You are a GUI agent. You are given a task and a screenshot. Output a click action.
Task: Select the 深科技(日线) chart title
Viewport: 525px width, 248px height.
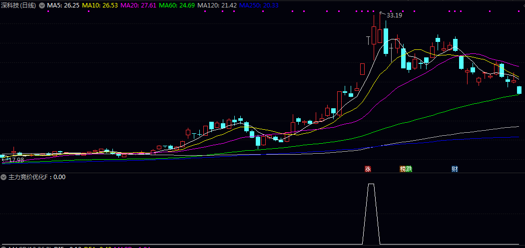(x=18, y=5)
